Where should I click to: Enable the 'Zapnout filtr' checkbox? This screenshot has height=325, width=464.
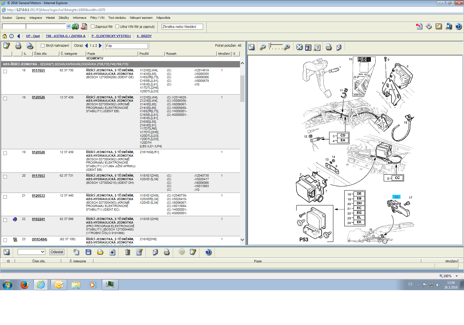(x=93, y=27)
